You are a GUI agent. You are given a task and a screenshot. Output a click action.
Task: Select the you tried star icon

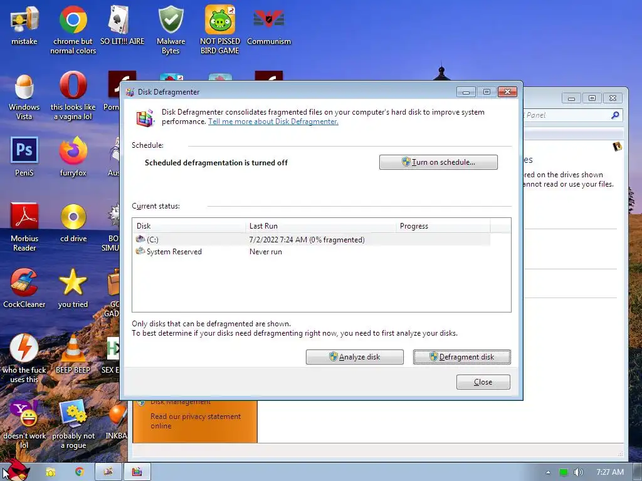click(73, 288)
